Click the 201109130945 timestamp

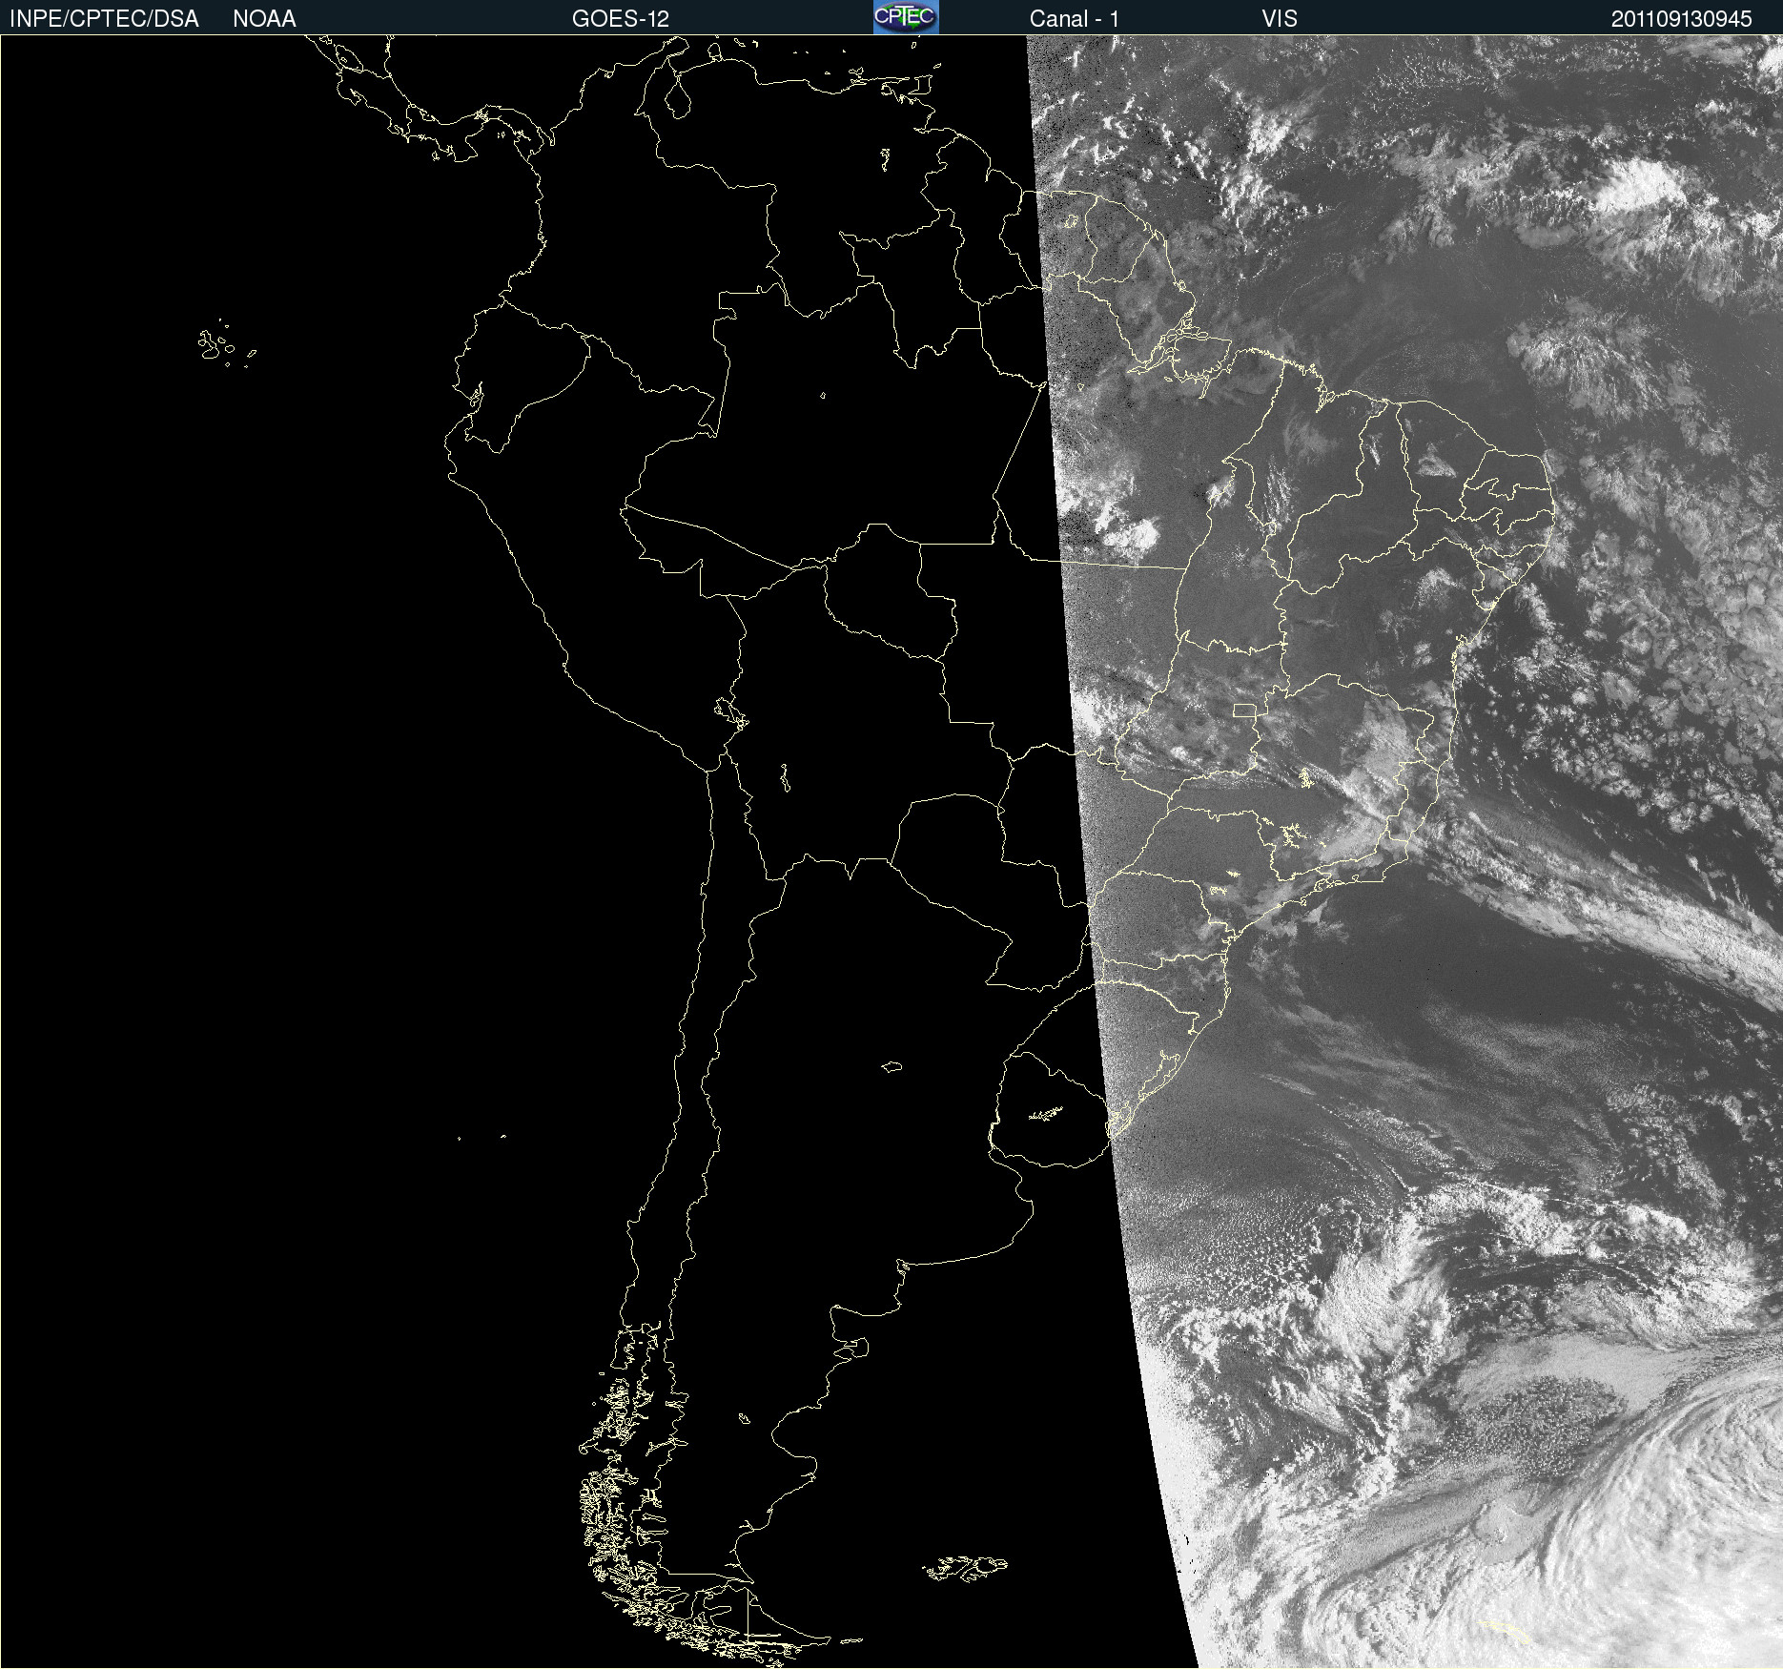click(x=1682, y=19)
